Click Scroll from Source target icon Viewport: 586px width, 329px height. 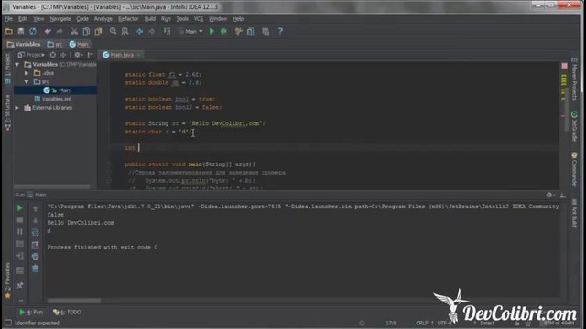tap(53, 55)
